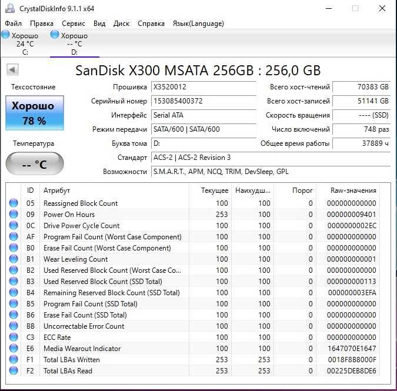Select the Wear Leveling Count attribute name
Screen dimensions: 397x391
point(75,259)
